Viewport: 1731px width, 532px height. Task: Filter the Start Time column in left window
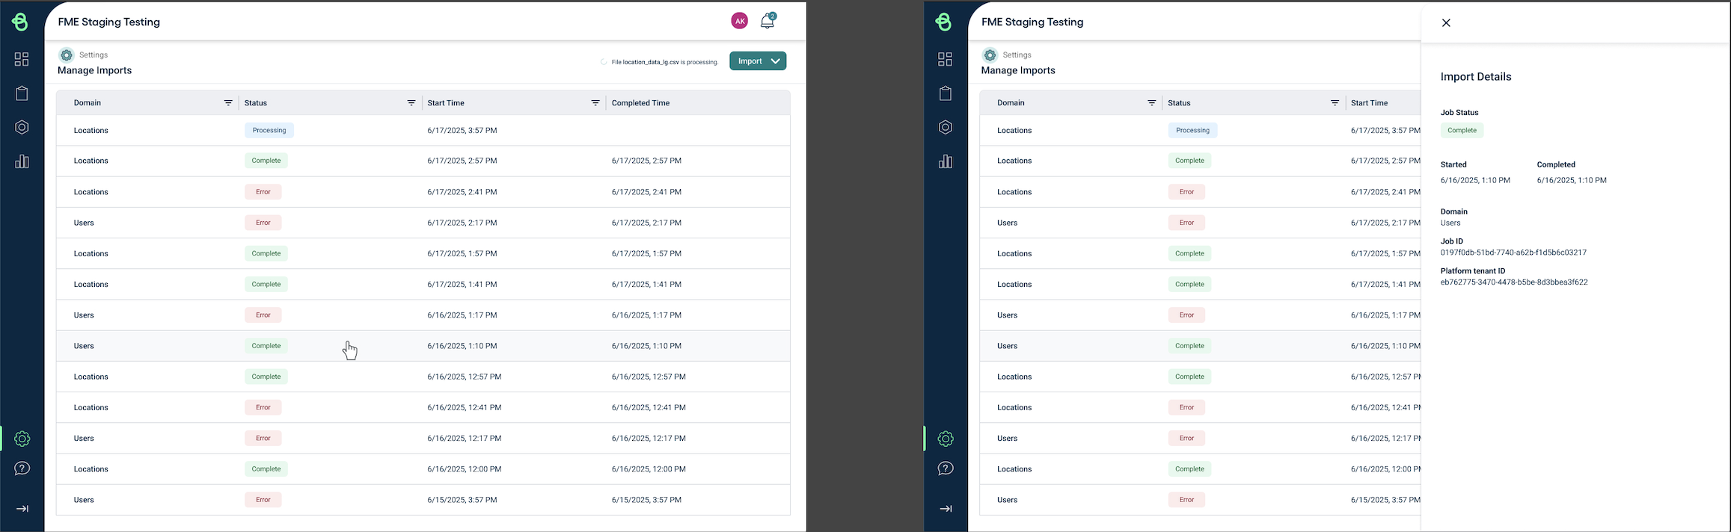pos(595,103)
